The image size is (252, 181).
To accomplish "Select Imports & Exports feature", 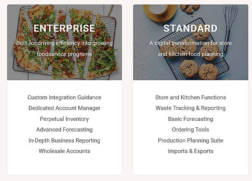I will [191, 151].
